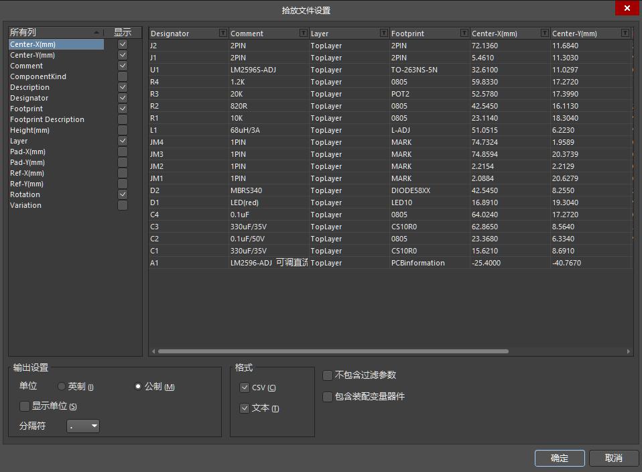Enable the 包含装配变量器件 option
The image size is (642, 472).
click(x=327, y=397)
